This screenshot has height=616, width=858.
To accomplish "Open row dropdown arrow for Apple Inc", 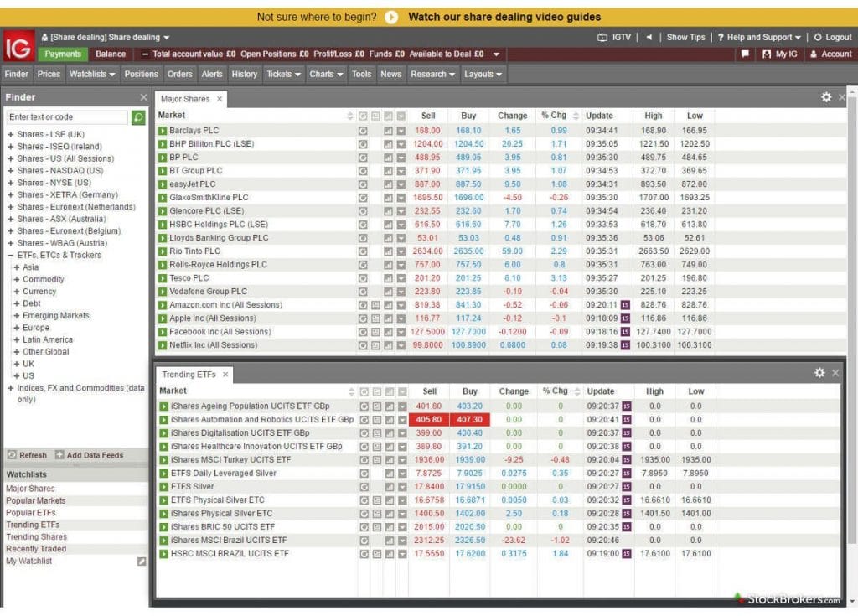I will coord(401,318).
